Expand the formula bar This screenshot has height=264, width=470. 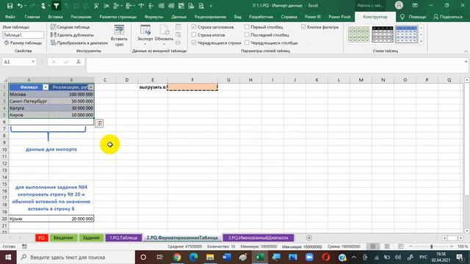(x=466, y=62)
